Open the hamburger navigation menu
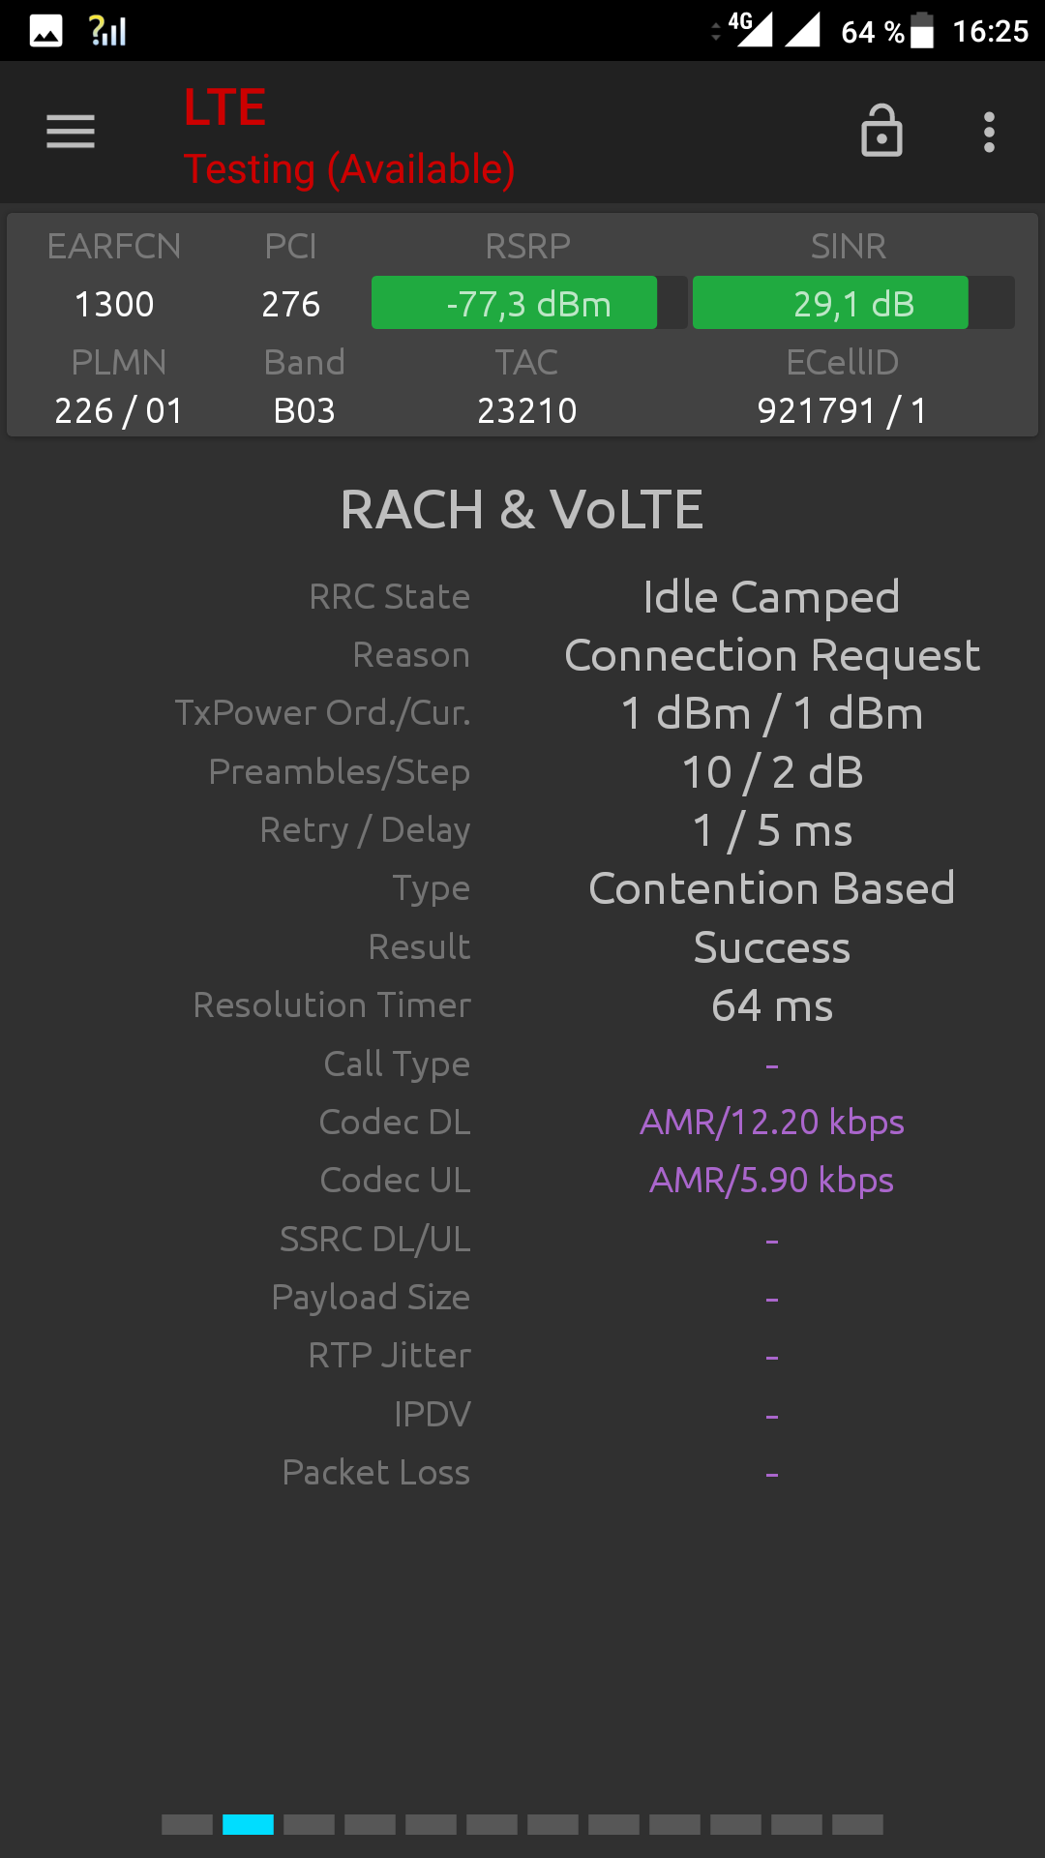The image size is (1045, 1858). 71,132
